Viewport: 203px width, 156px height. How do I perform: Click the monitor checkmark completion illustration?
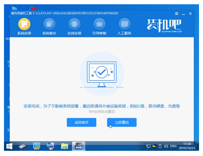[x=102, y=74]
